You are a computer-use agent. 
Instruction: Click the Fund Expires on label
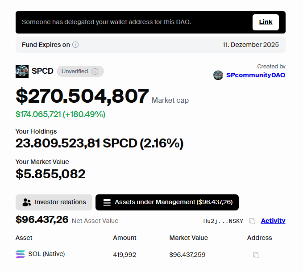point(46,45)
